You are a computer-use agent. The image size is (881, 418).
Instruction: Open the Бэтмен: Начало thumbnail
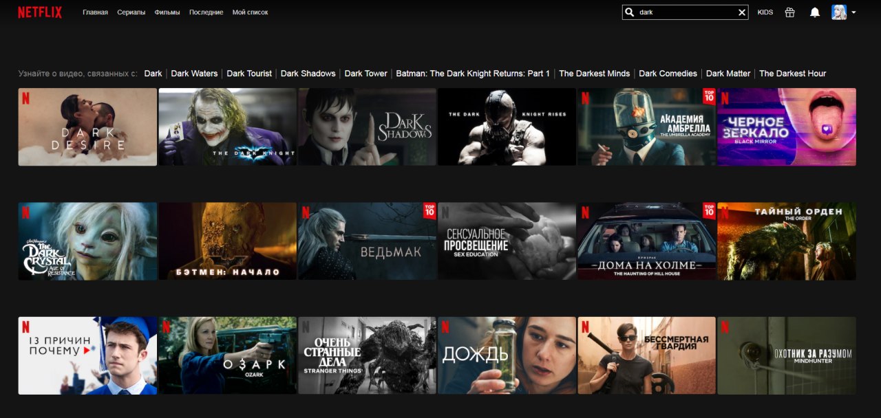point(227,241)
